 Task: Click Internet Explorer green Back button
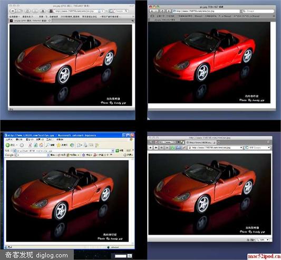point(8,145)
